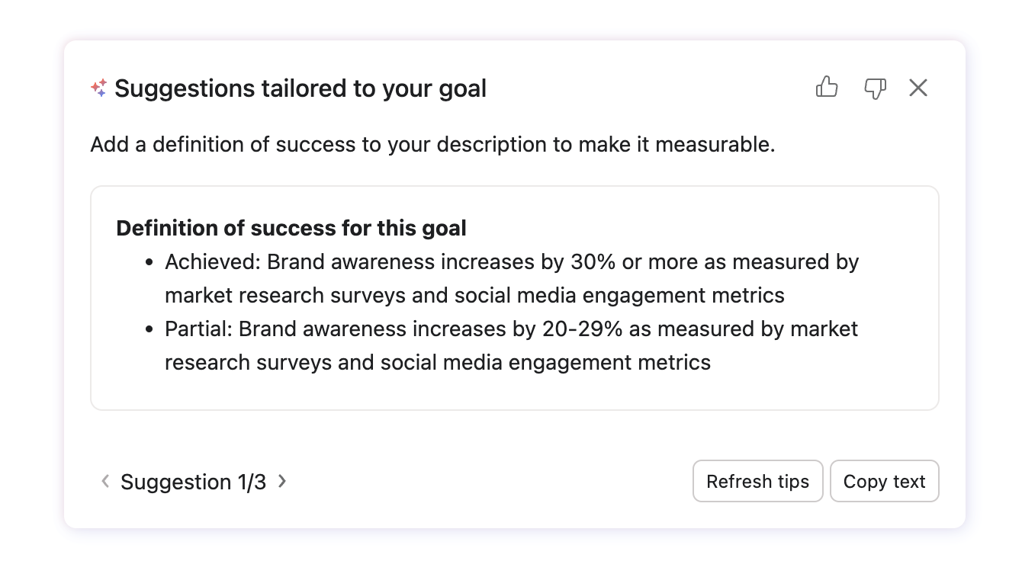Click the "Add a definition of success" description
1022x561 pixels.
432,144
